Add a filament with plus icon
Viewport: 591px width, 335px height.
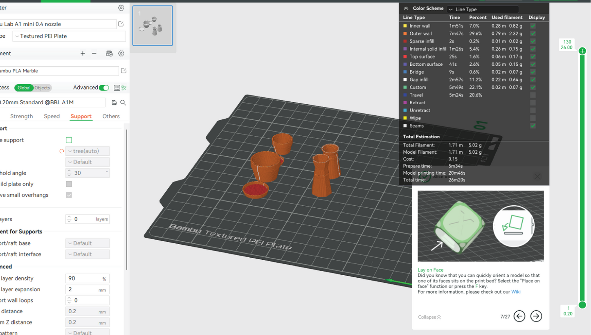(x=83, y=54)
